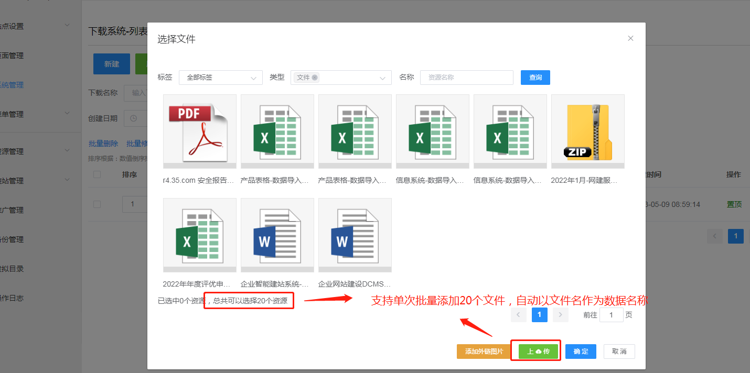The image size is (750, 373).
Task: Expand the 类型 type dropdown arrow
Action: pyautogui.click(x=382, y=78)
